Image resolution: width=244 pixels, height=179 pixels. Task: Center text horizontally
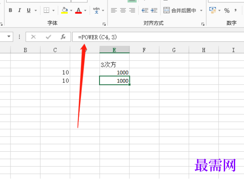123,11
